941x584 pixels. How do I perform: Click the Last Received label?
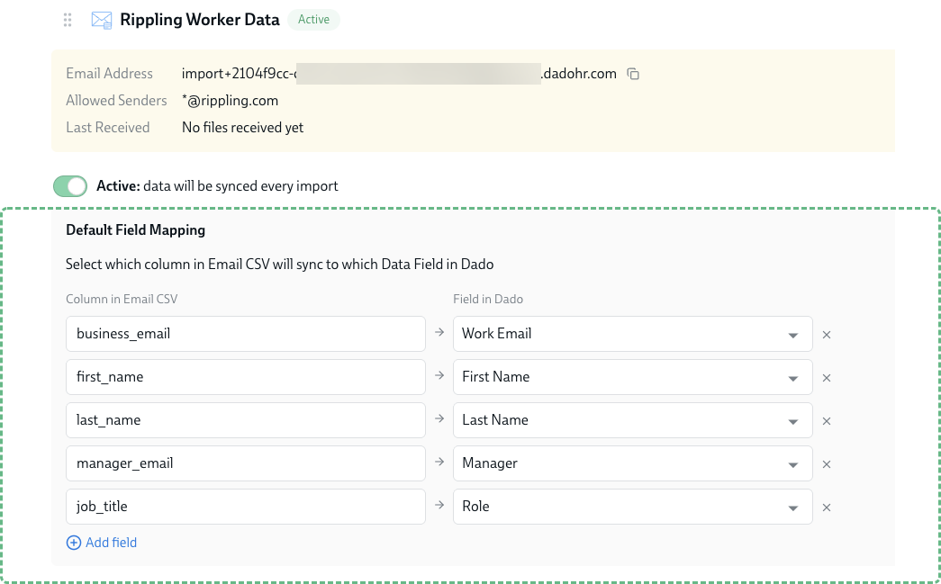[x=108, y=128]
